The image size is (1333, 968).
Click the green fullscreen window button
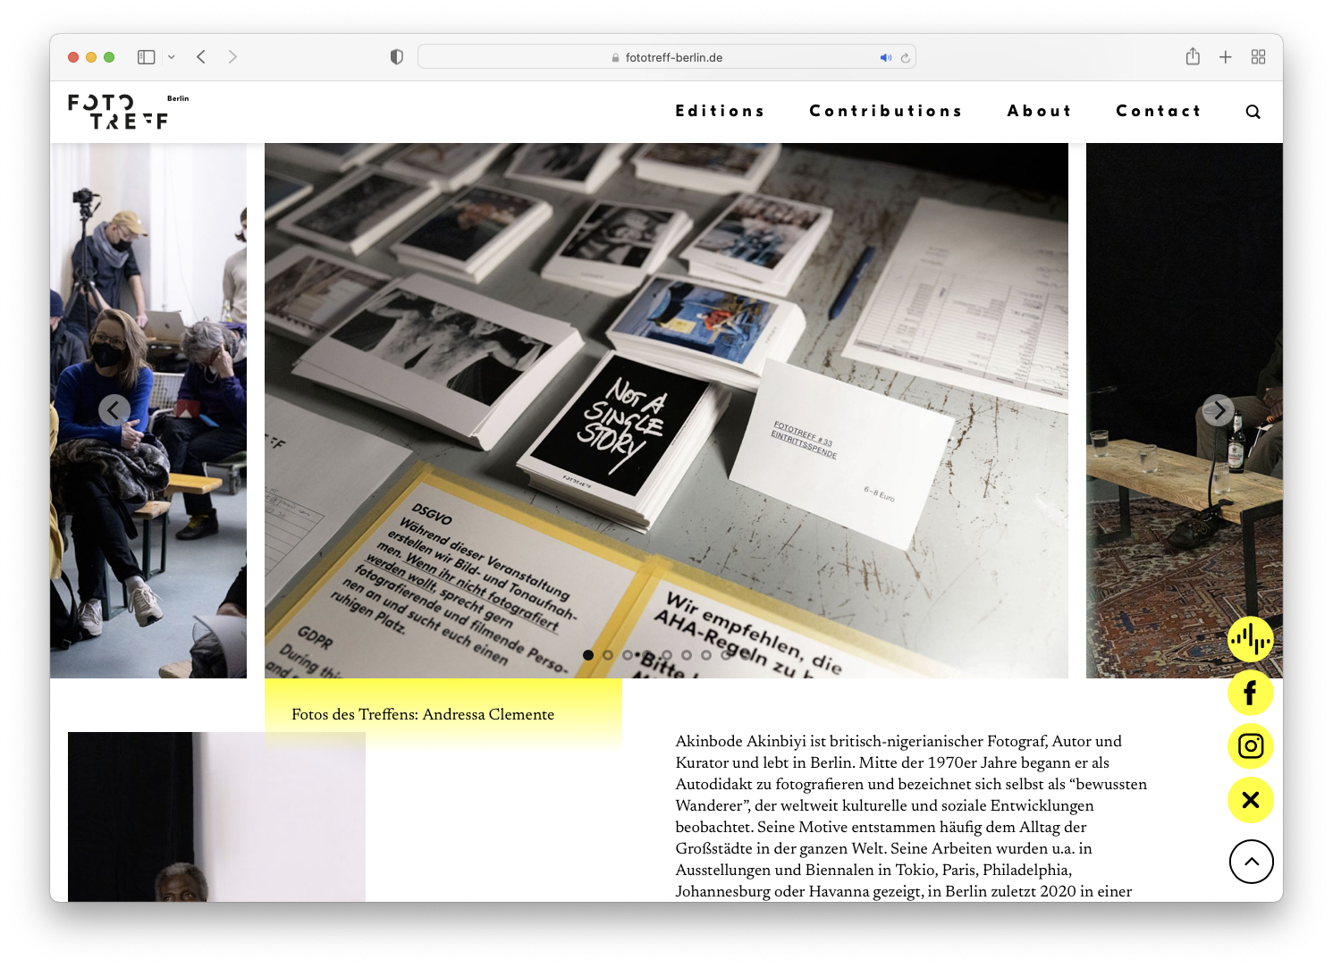109,57
